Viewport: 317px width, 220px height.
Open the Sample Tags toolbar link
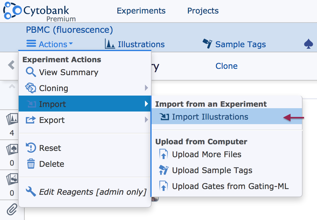pyautogui.click(x=240, y=44)
